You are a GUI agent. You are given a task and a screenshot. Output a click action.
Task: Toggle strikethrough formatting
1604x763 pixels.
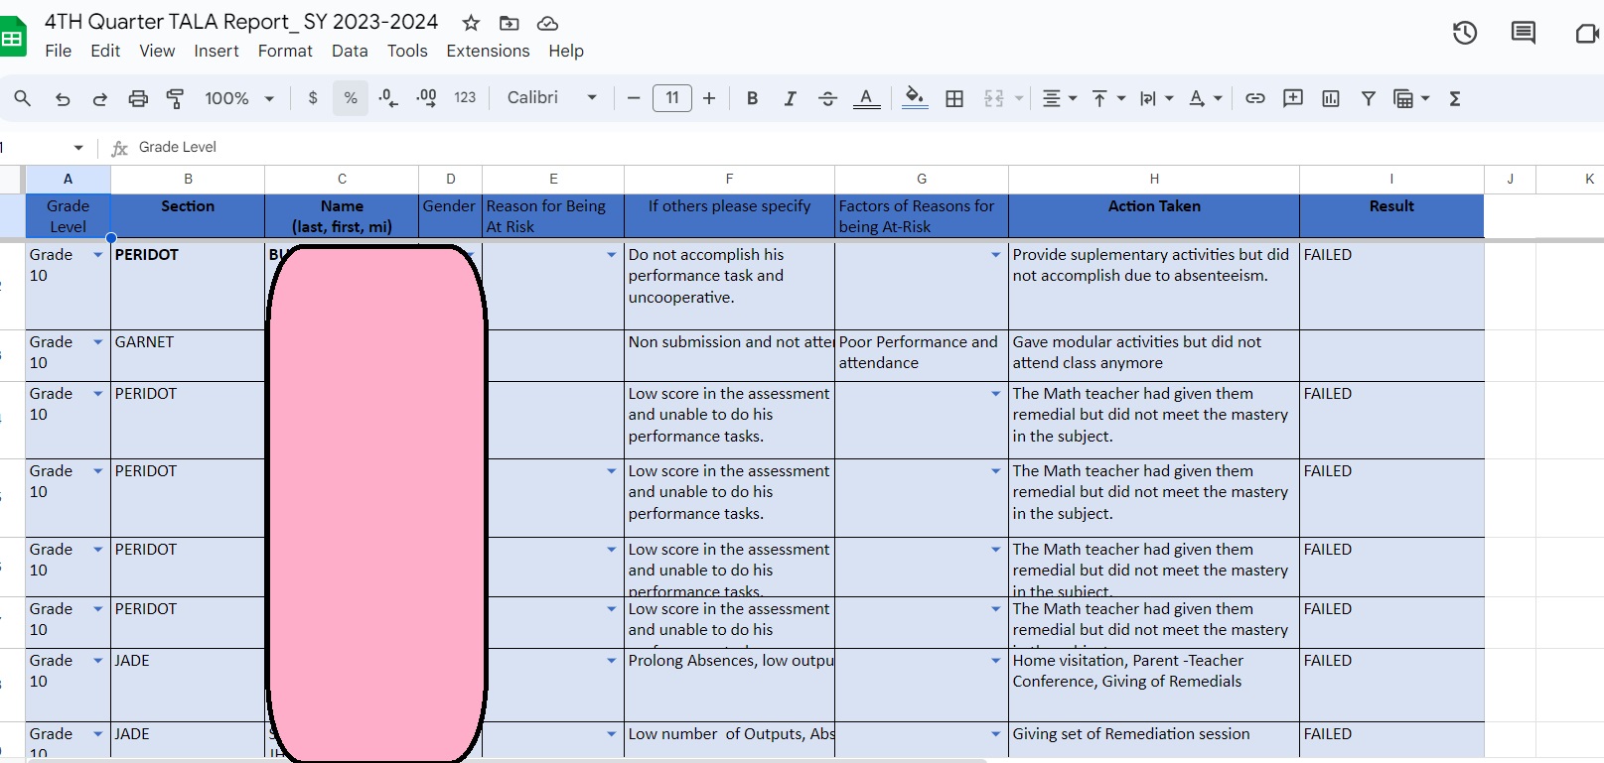point(827,98)
